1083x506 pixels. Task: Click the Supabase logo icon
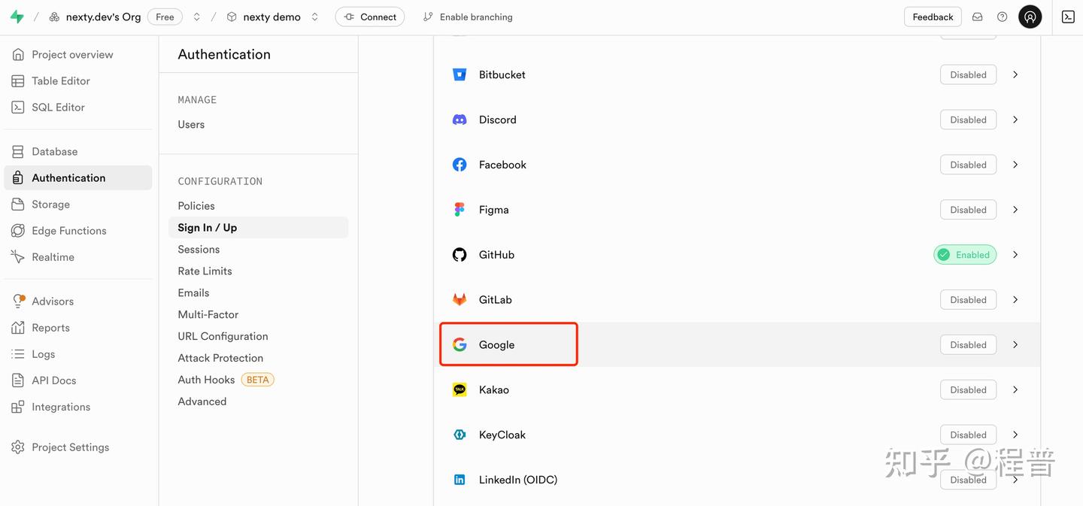pyautogui.click(x=17, y=17)
